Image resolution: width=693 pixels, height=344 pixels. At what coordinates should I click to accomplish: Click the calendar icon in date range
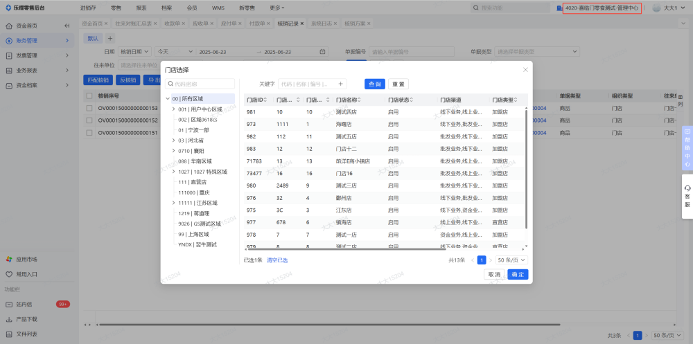[x=322, y=52]
